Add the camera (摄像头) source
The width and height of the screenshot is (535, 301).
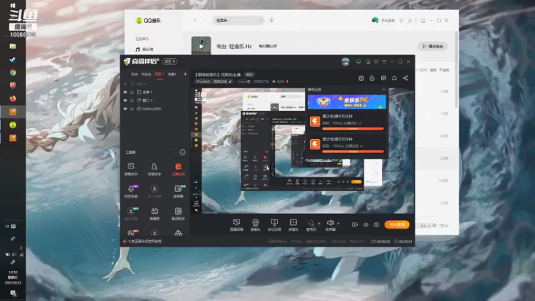[255, 225]
